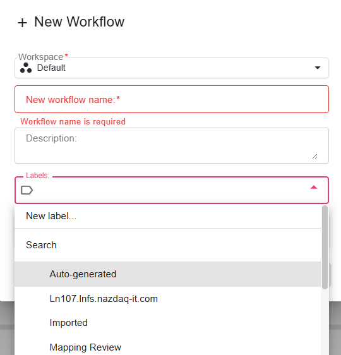Image resolution: width=341 pixels, height=355 pixels.
Task: Click the labels list scrollbar thumb
Action: coord(325,247)
